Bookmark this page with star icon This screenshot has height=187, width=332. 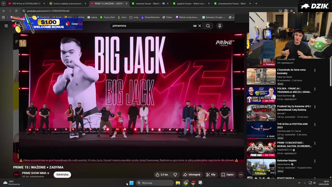pos(292,11)
